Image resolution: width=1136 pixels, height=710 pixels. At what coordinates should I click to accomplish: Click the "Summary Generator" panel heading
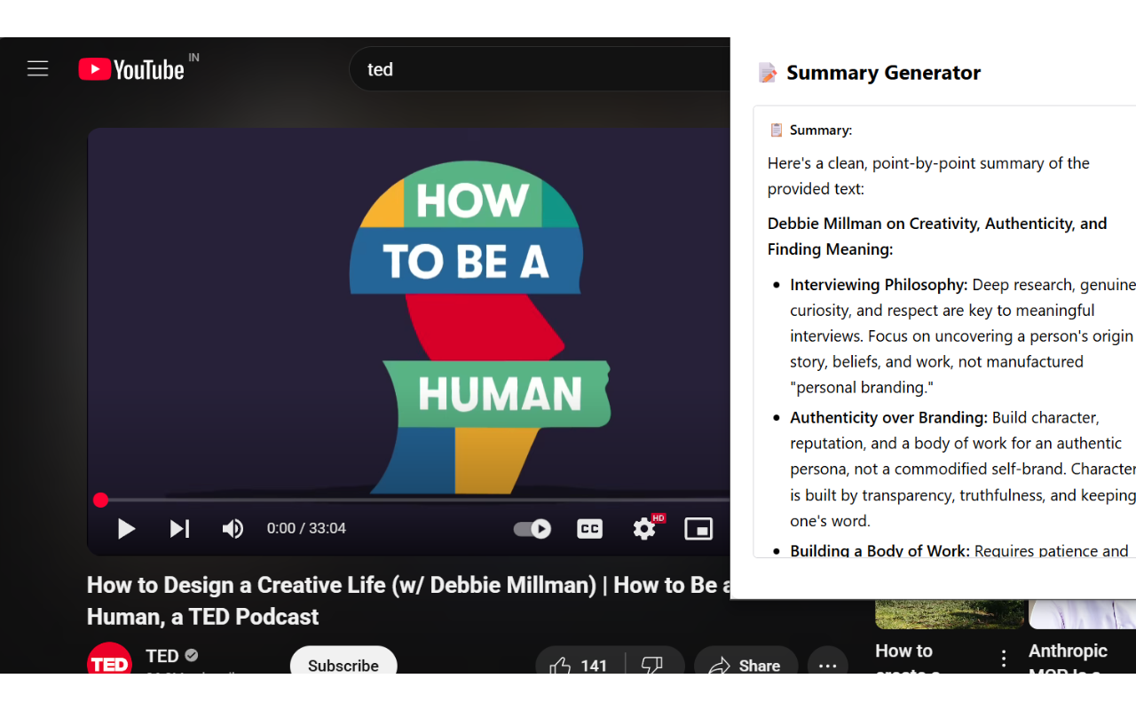pyautogui.click(x=883, y=73)
